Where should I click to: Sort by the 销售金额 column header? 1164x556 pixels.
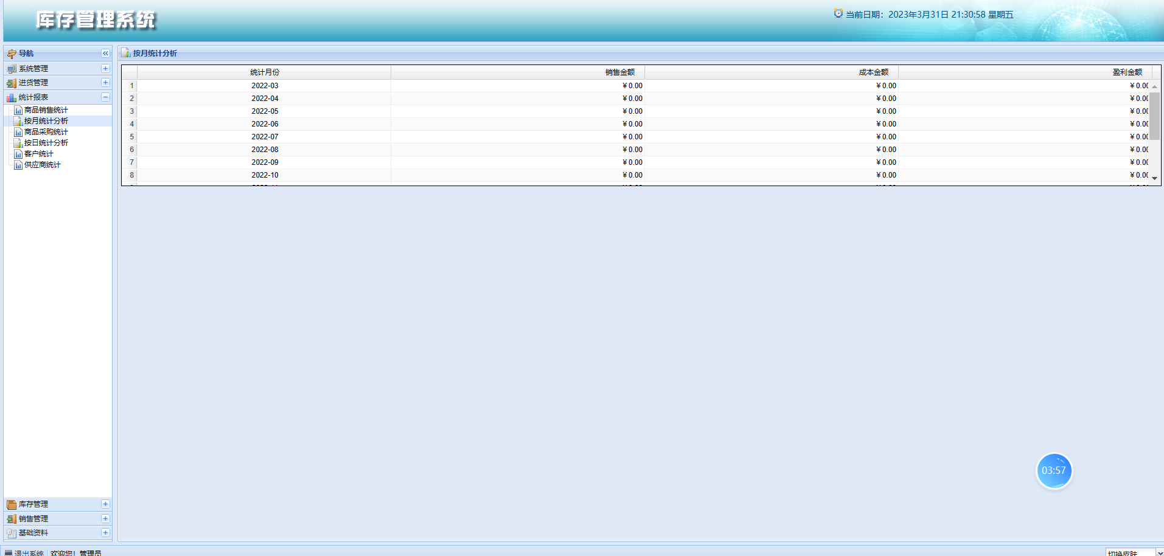coord(518,72)
